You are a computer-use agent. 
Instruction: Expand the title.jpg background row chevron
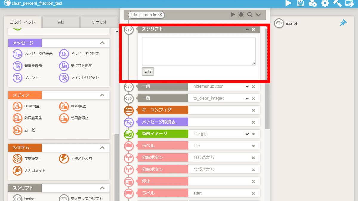click(x=247, y=134)
